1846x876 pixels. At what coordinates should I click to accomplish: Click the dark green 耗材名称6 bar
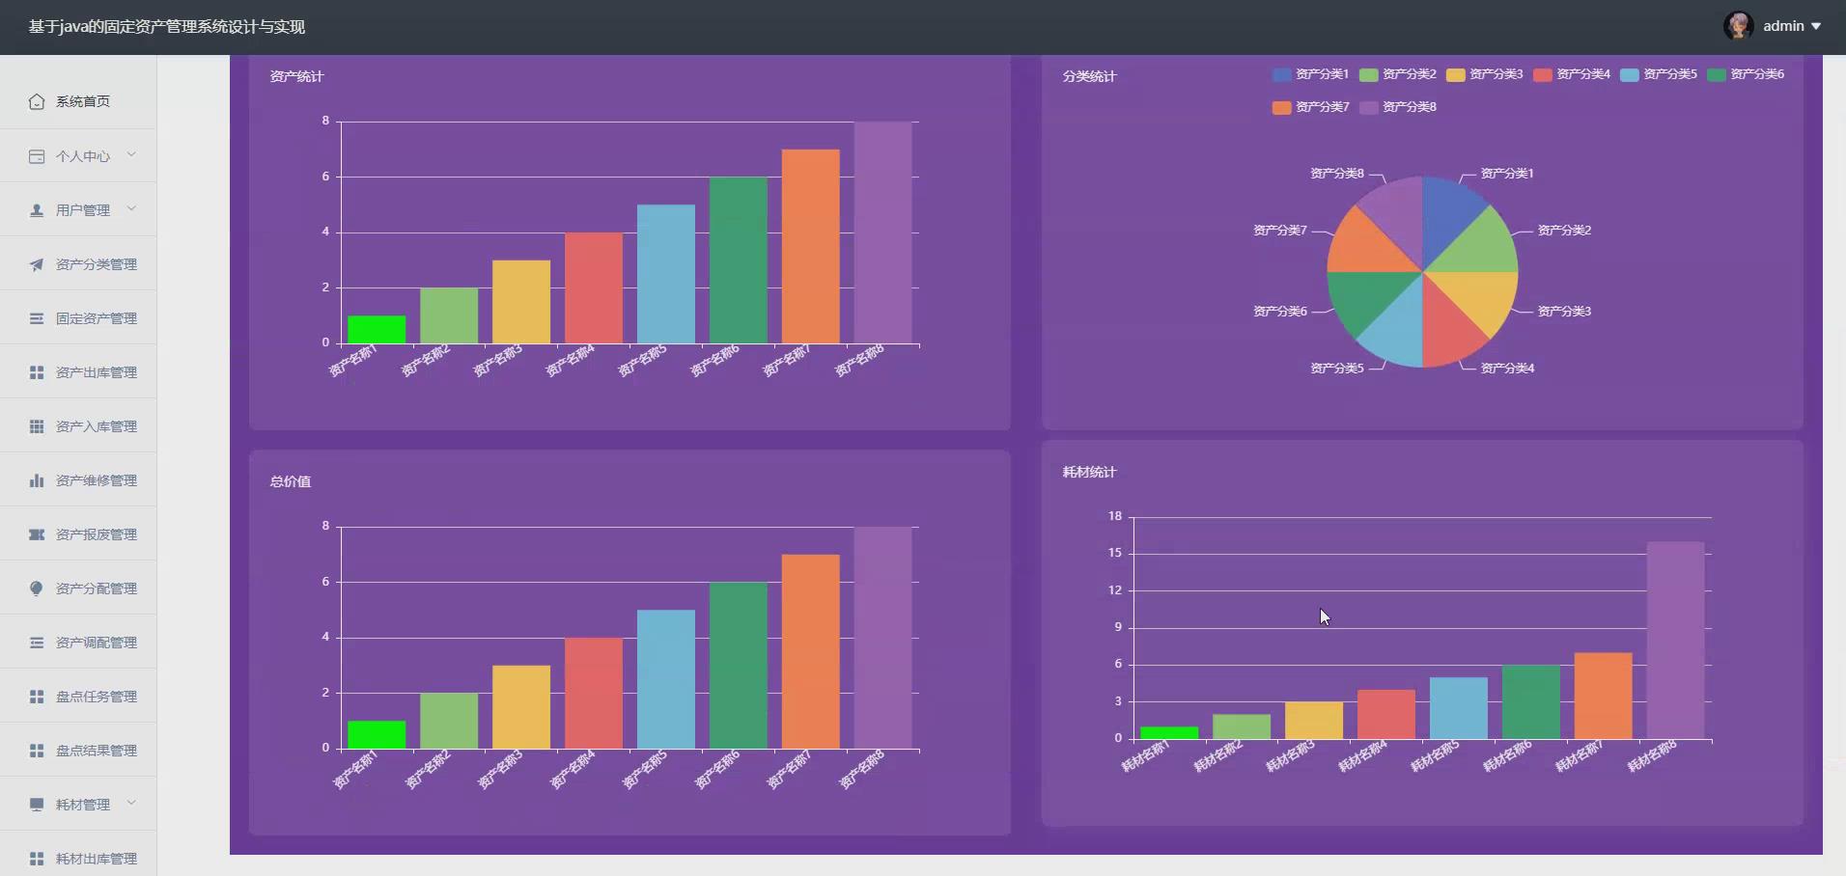[x=1531, y=702]
